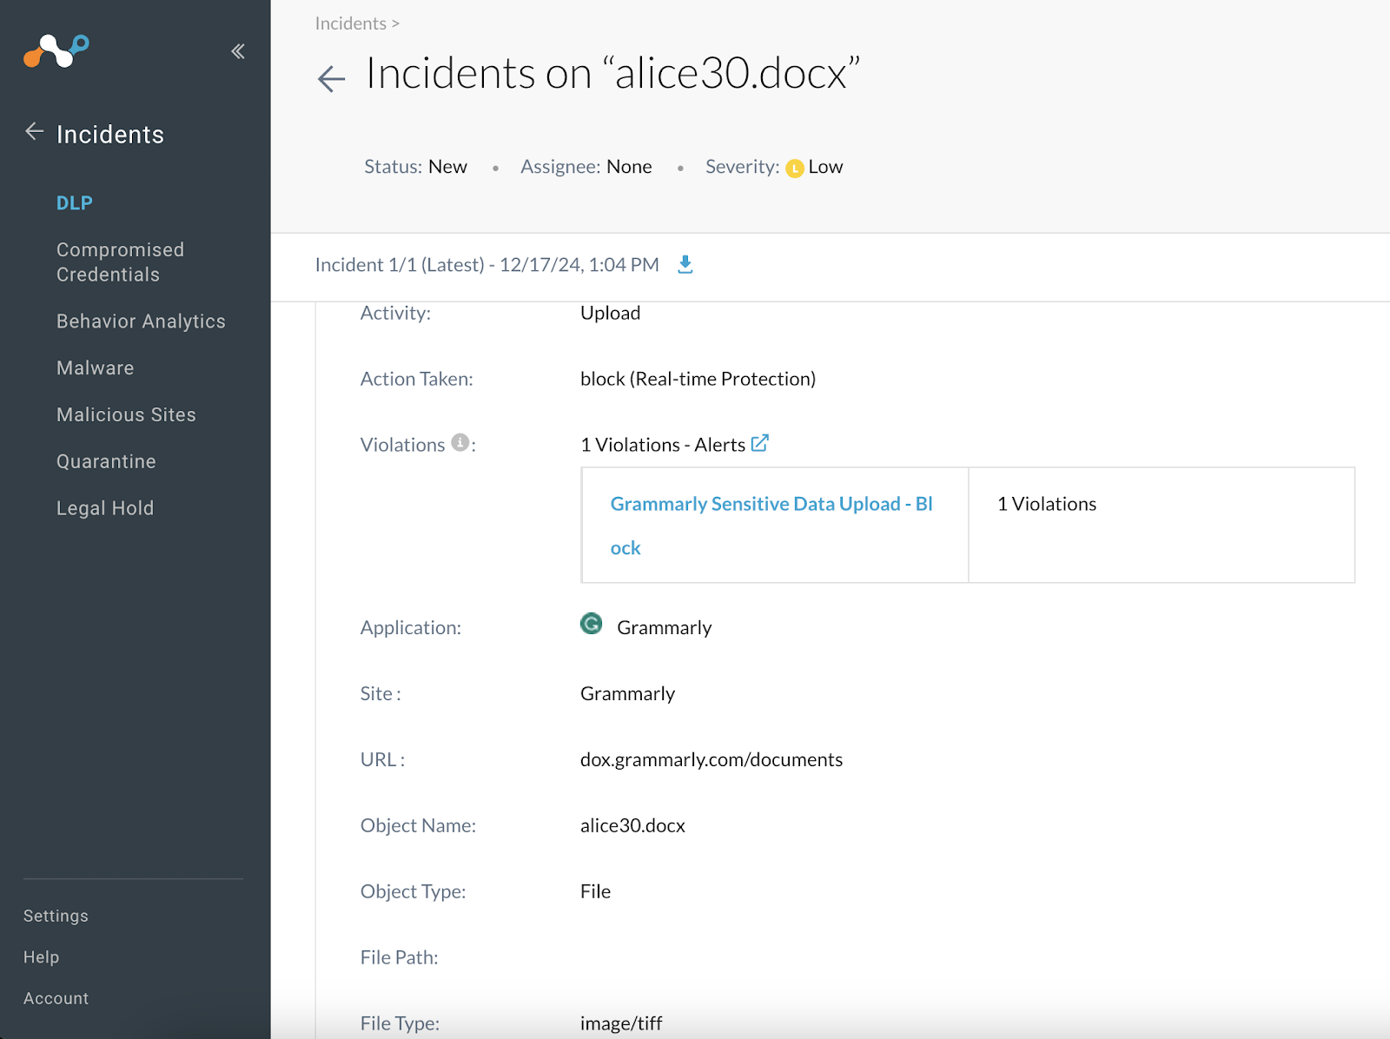Open Grammarly Sensitive Data Upload policy link
Screen dimensions: 1390x1039
tap(771, 526)
